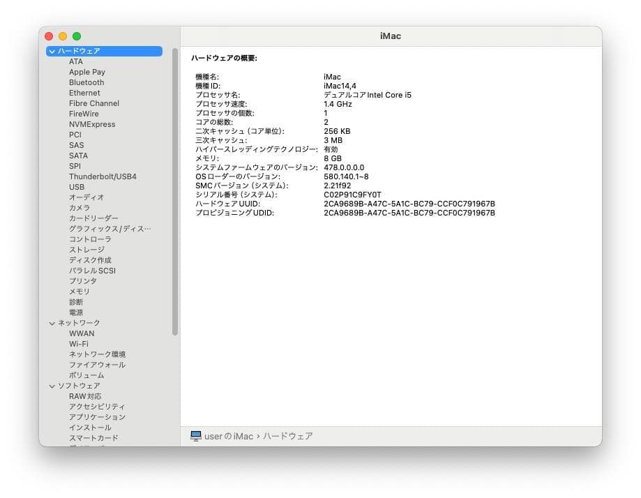641x498 pixels.
Task: Collapse the ネットワーク sidebar section
Action: pos(52,323)
